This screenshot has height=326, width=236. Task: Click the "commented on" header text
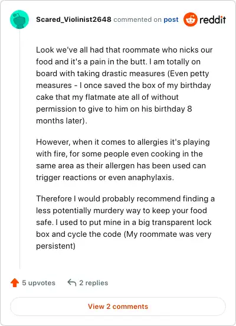[x=137, y=19]
